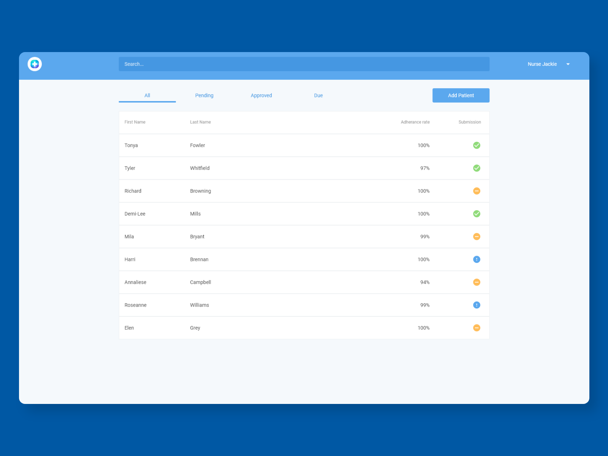
Task: Click Demi-Lee Mills's green check icon
Action: pyautogui.click(x=477, y=214)
